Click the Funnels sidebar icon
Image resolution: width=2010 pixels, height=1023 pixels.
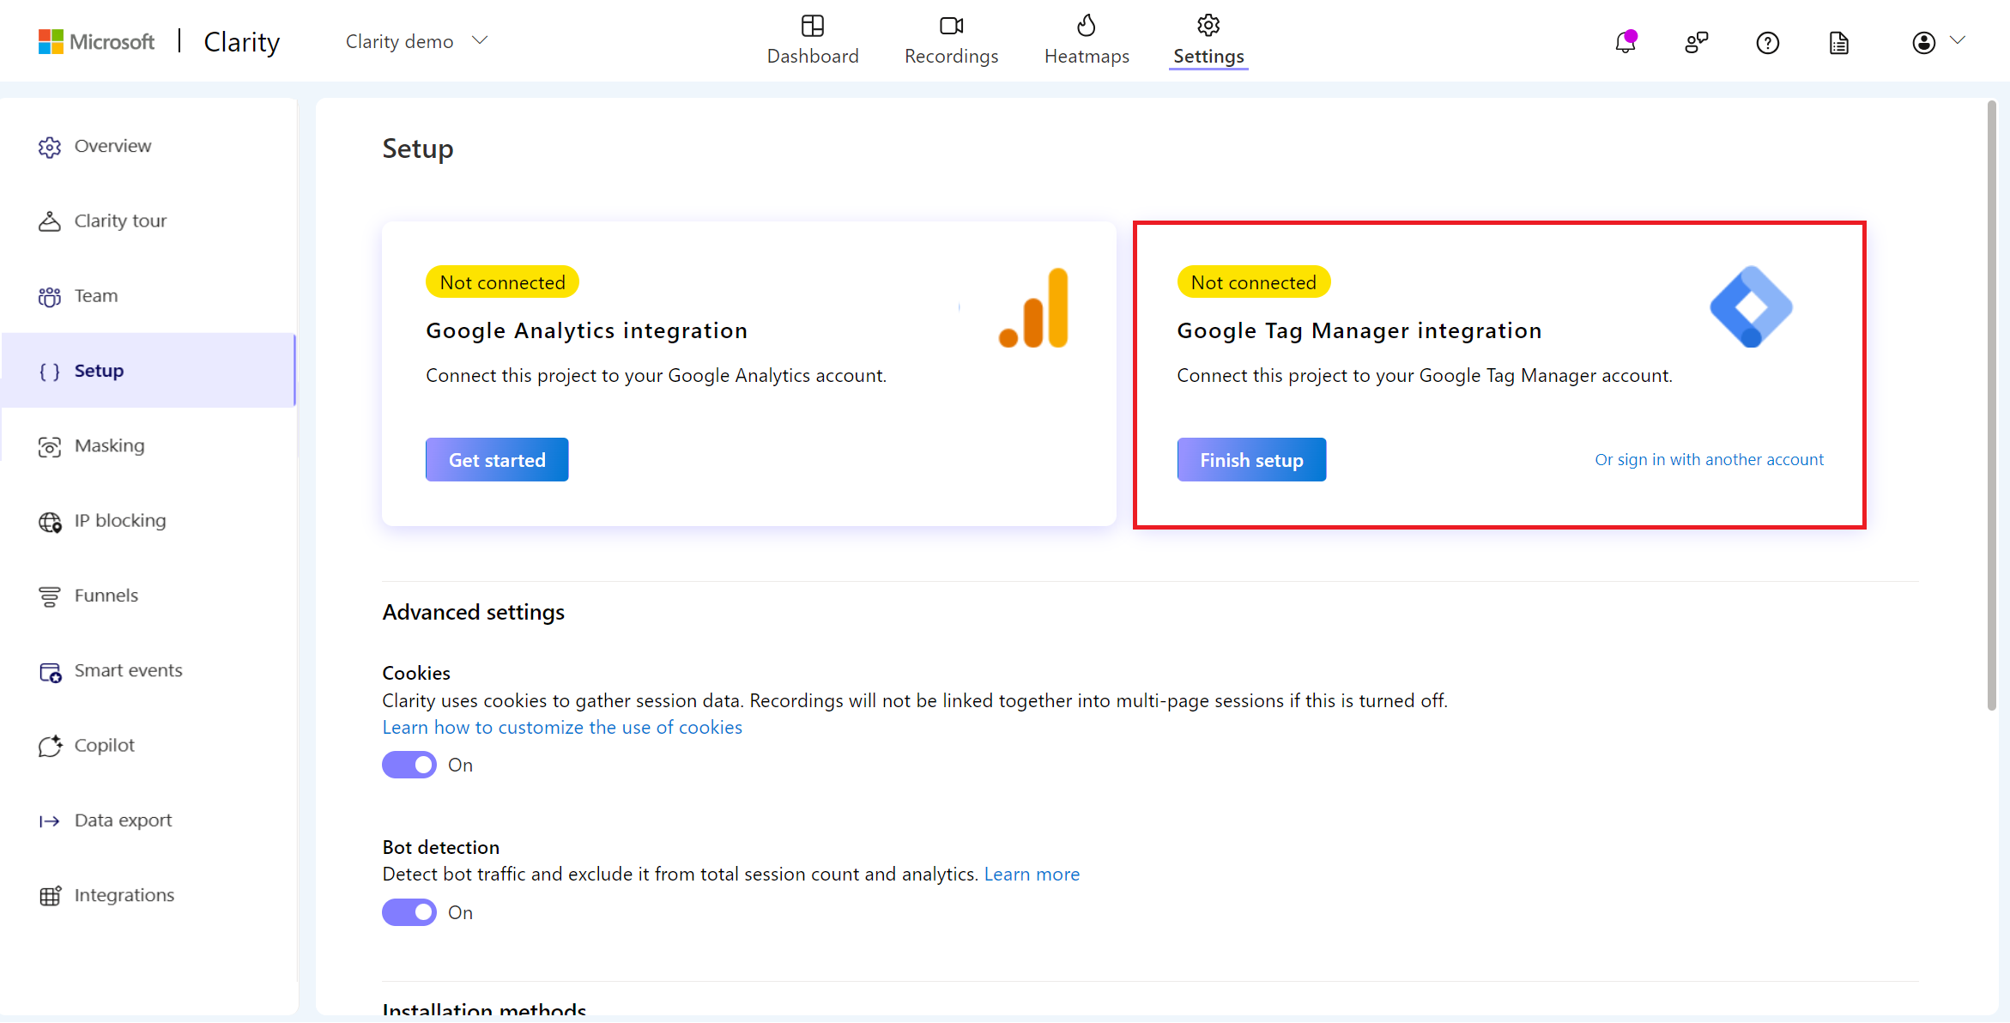coord(48,596)
